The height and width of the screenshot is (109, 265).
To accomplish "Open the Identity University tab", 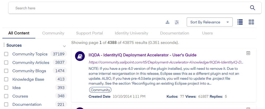I will tap(131, 33).
